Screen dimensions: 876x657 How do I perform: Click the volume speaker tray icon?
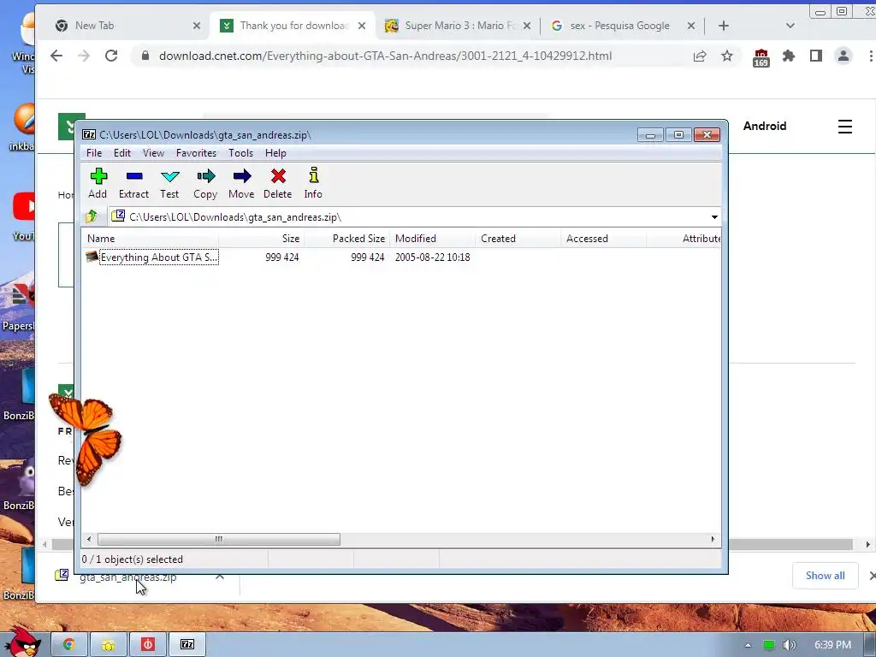789,645
